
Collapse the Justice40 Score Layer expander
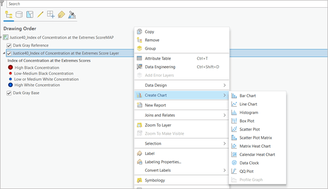4,53
